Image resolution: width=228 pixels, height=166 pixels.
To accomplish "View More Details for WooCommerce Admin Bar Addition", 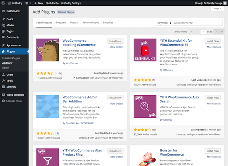I will click(x=116, y=104).
